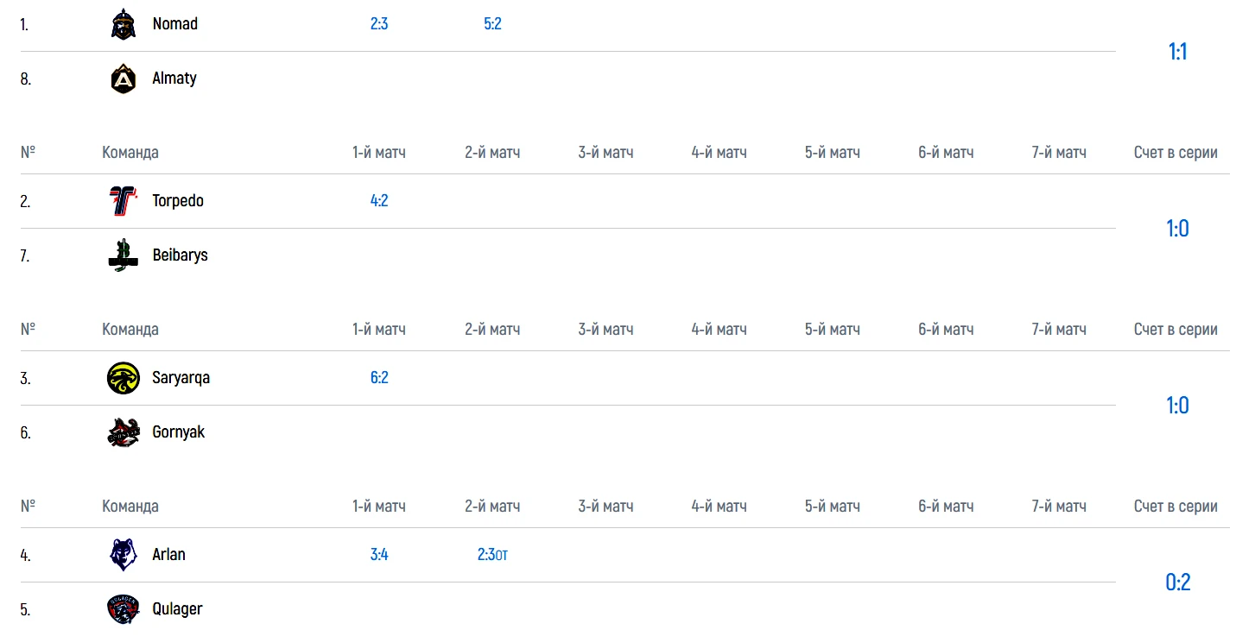This screenshot has height=636, width=1236.
Task: Click Torpedo–Beibarys series score 1:0
Action: (1177, 229)
